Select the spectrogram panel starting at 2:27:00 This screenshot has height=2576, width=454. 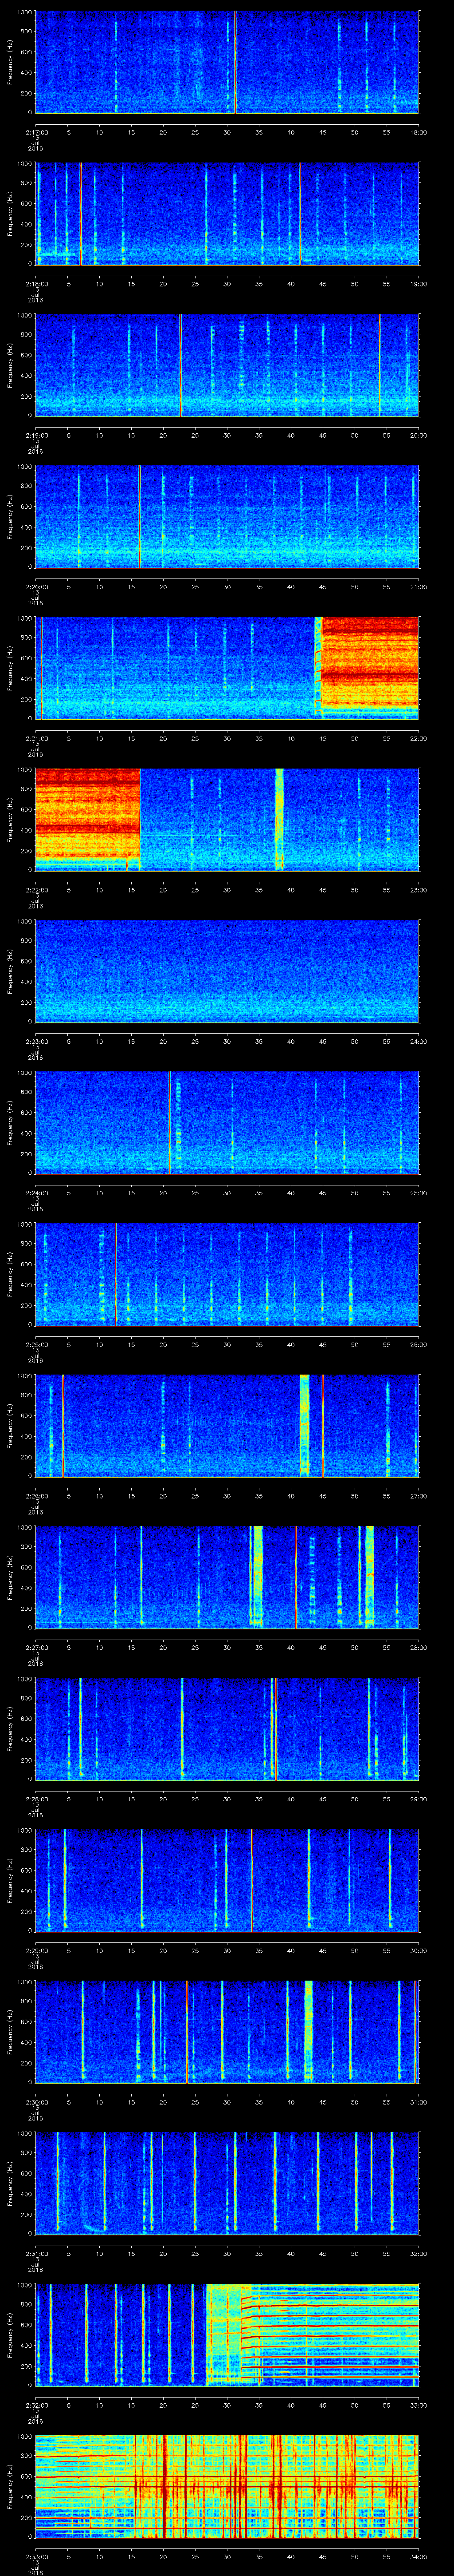[227, 1577]
